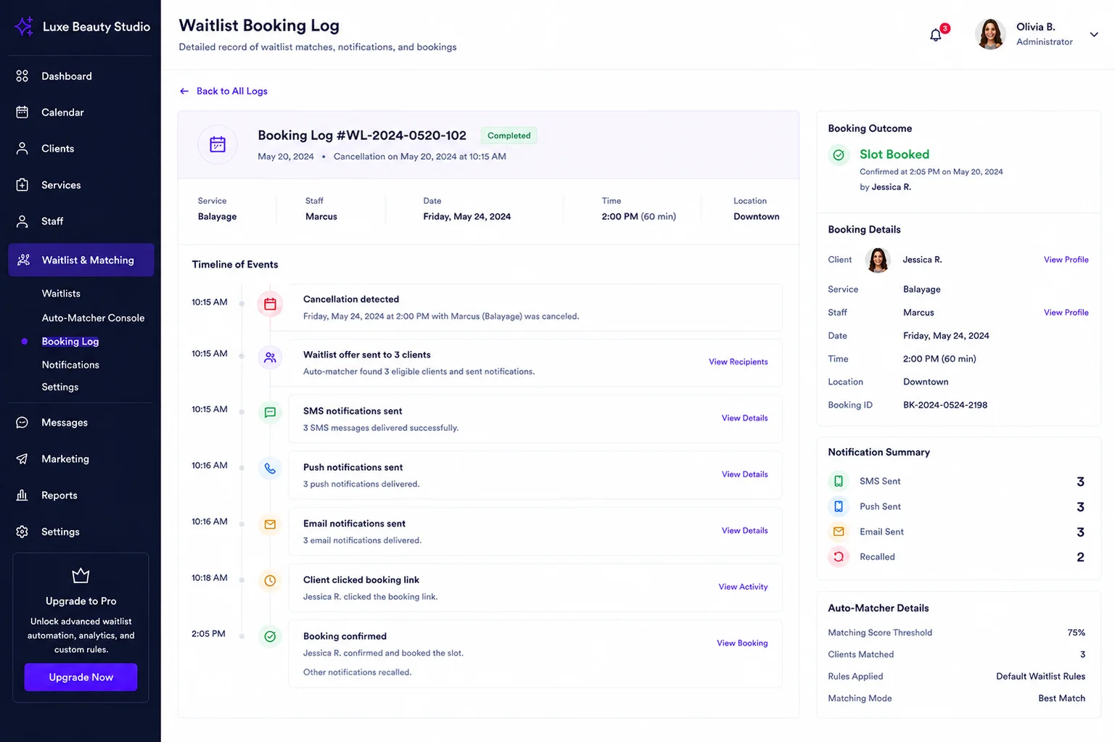Click the Best Match matching mode value
1115x742 pixels.
(1061, 698)
